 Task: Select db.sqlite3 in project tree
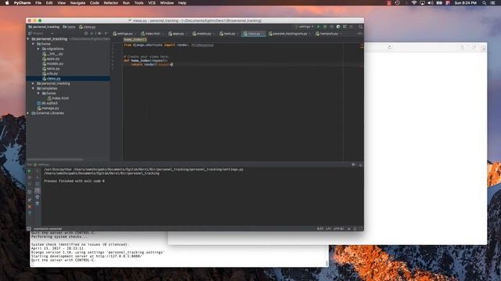click(49, 103)
